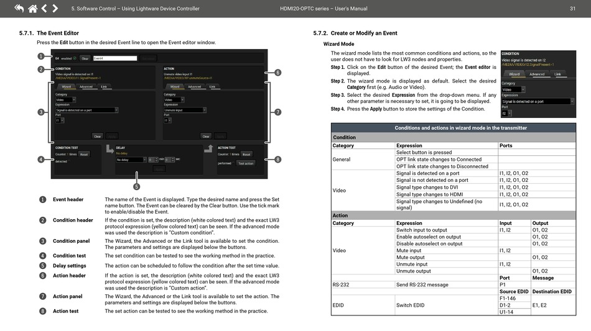Open Category dropdown in the Wizard Mode figure

tap(513, 89)
